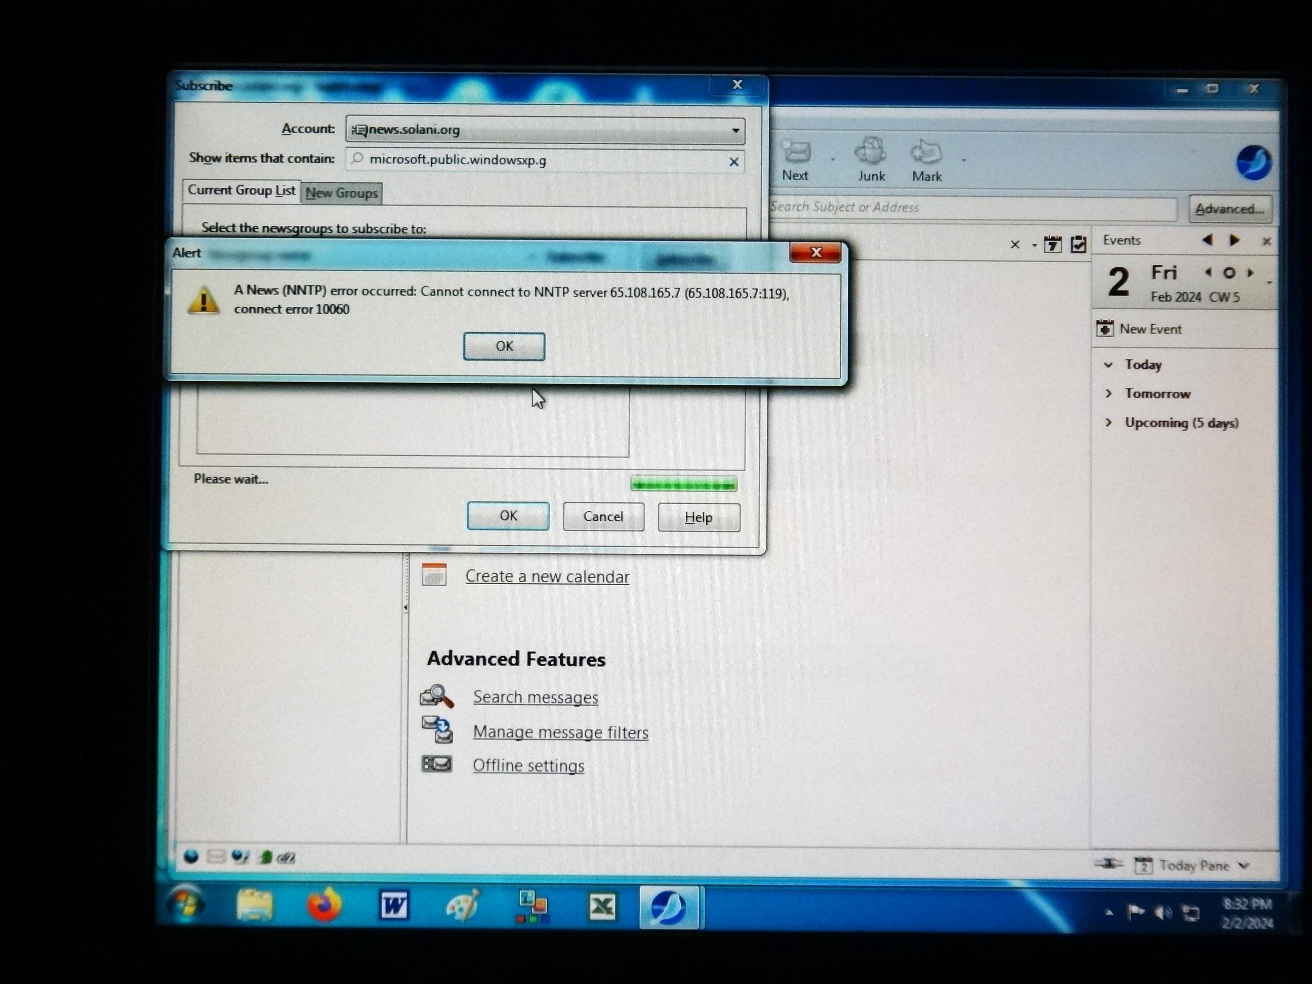Open the Windows Start menu
The height and width of the screenshot is (984, 1312).
click(186, 905)
